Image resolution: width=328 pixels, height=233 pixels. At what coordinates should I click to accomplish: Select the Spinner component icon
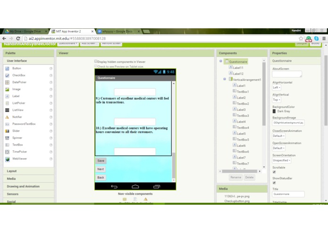(x=7, y=138)
